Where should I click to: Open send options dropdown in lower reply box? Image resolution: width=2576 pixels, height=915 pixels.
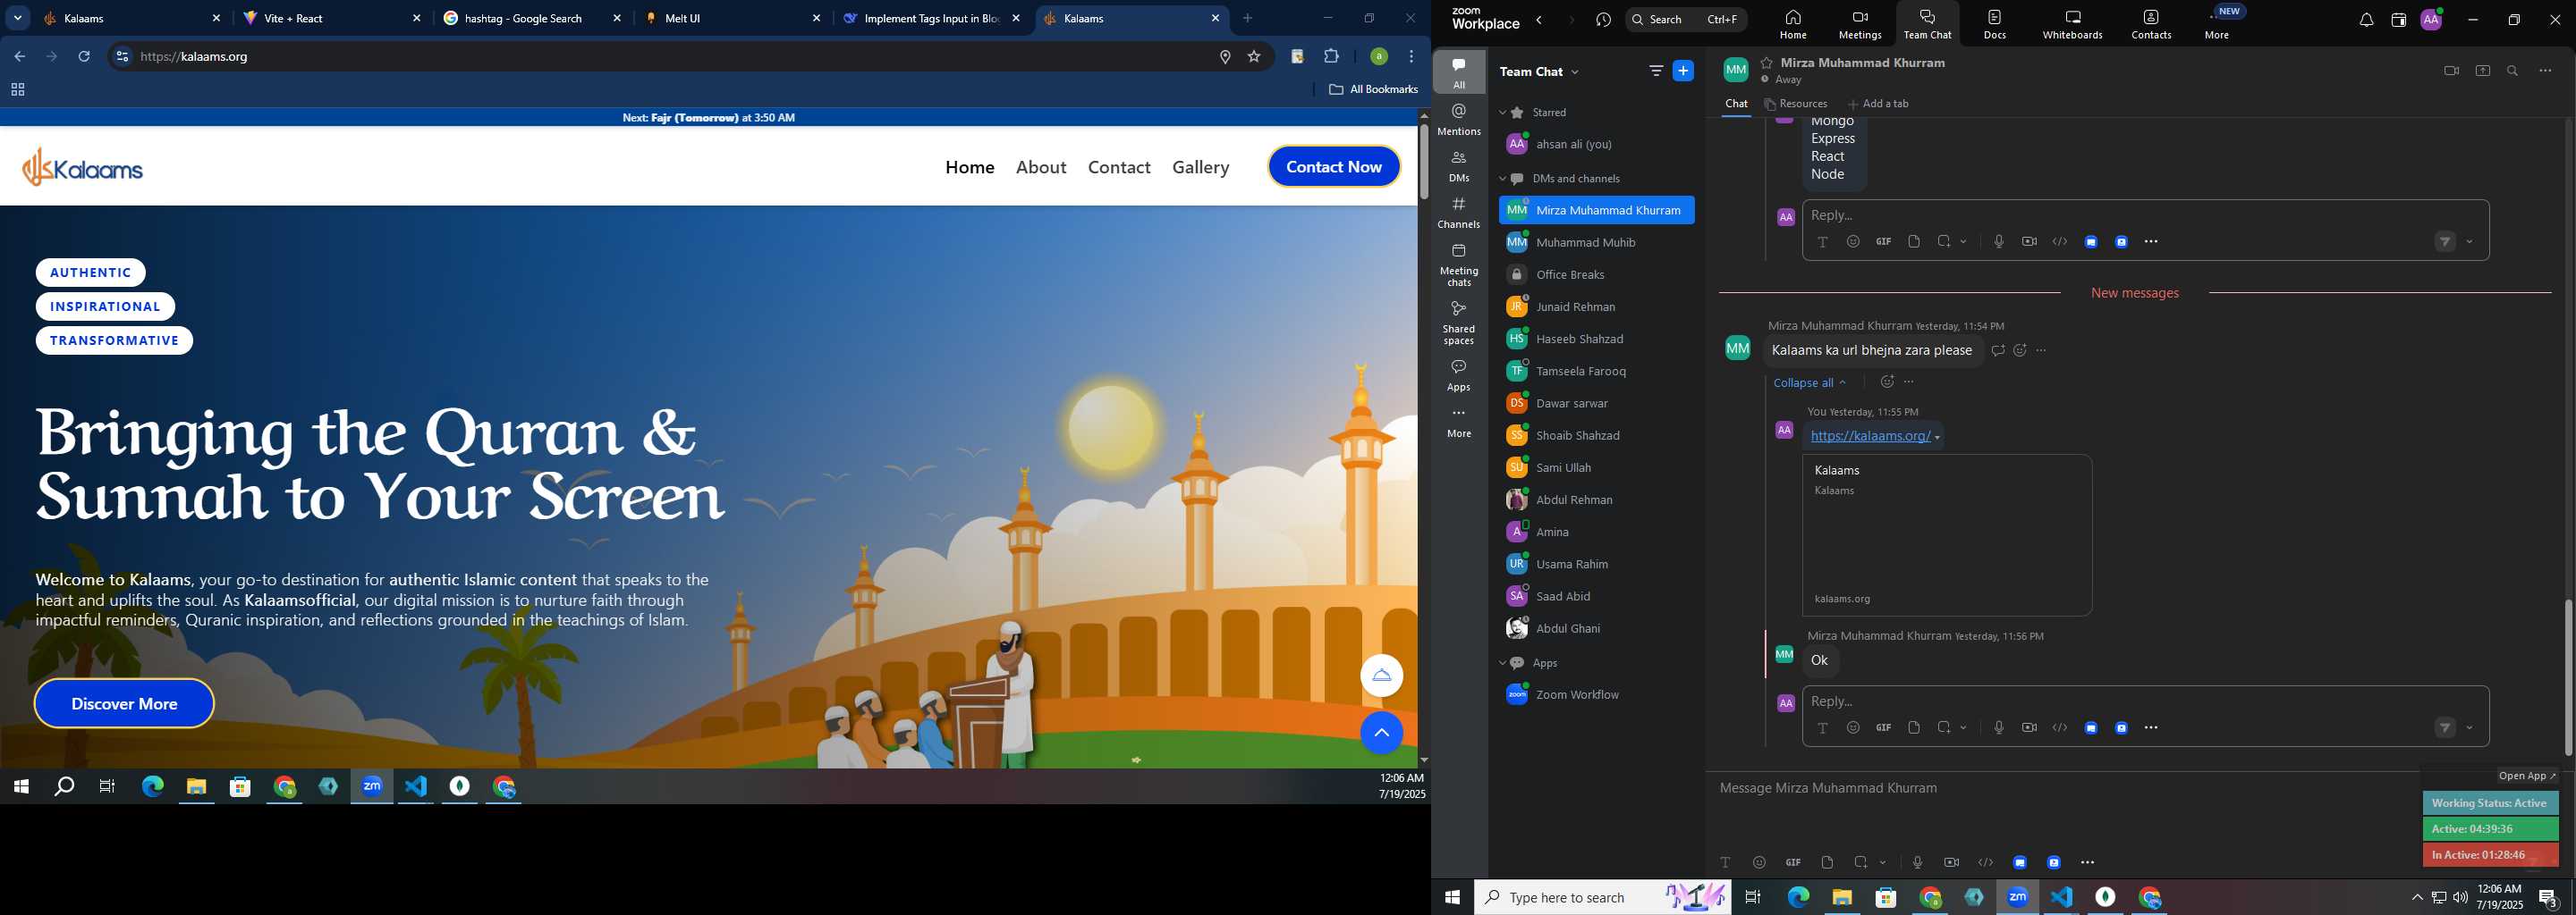(2470, 727)
